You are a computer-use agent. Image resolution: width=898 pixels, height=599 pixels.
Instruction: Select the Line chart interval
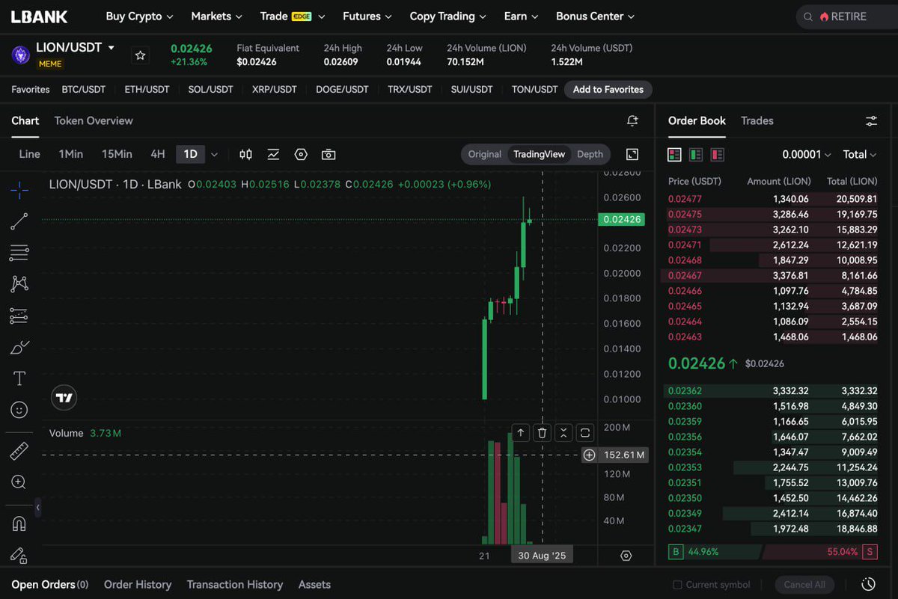(29, 154)
